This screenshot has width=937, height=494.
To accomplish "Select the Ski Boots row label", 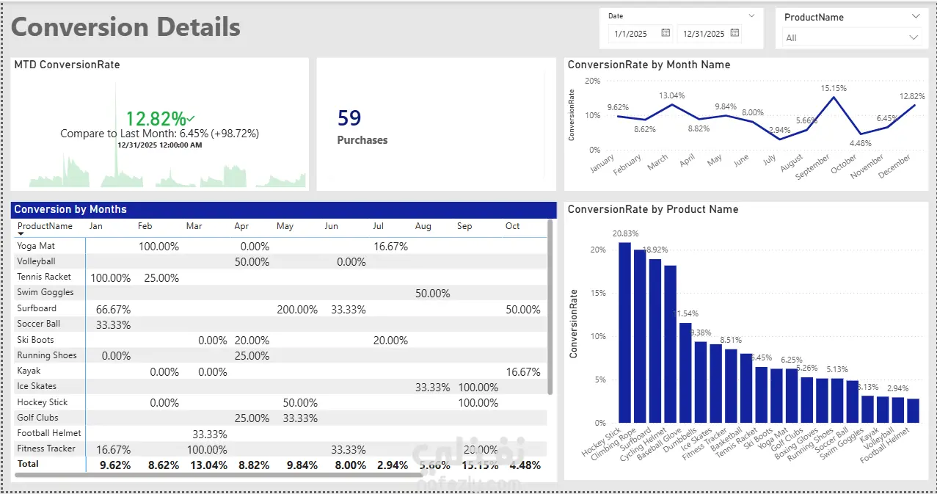I will point(35,340).
